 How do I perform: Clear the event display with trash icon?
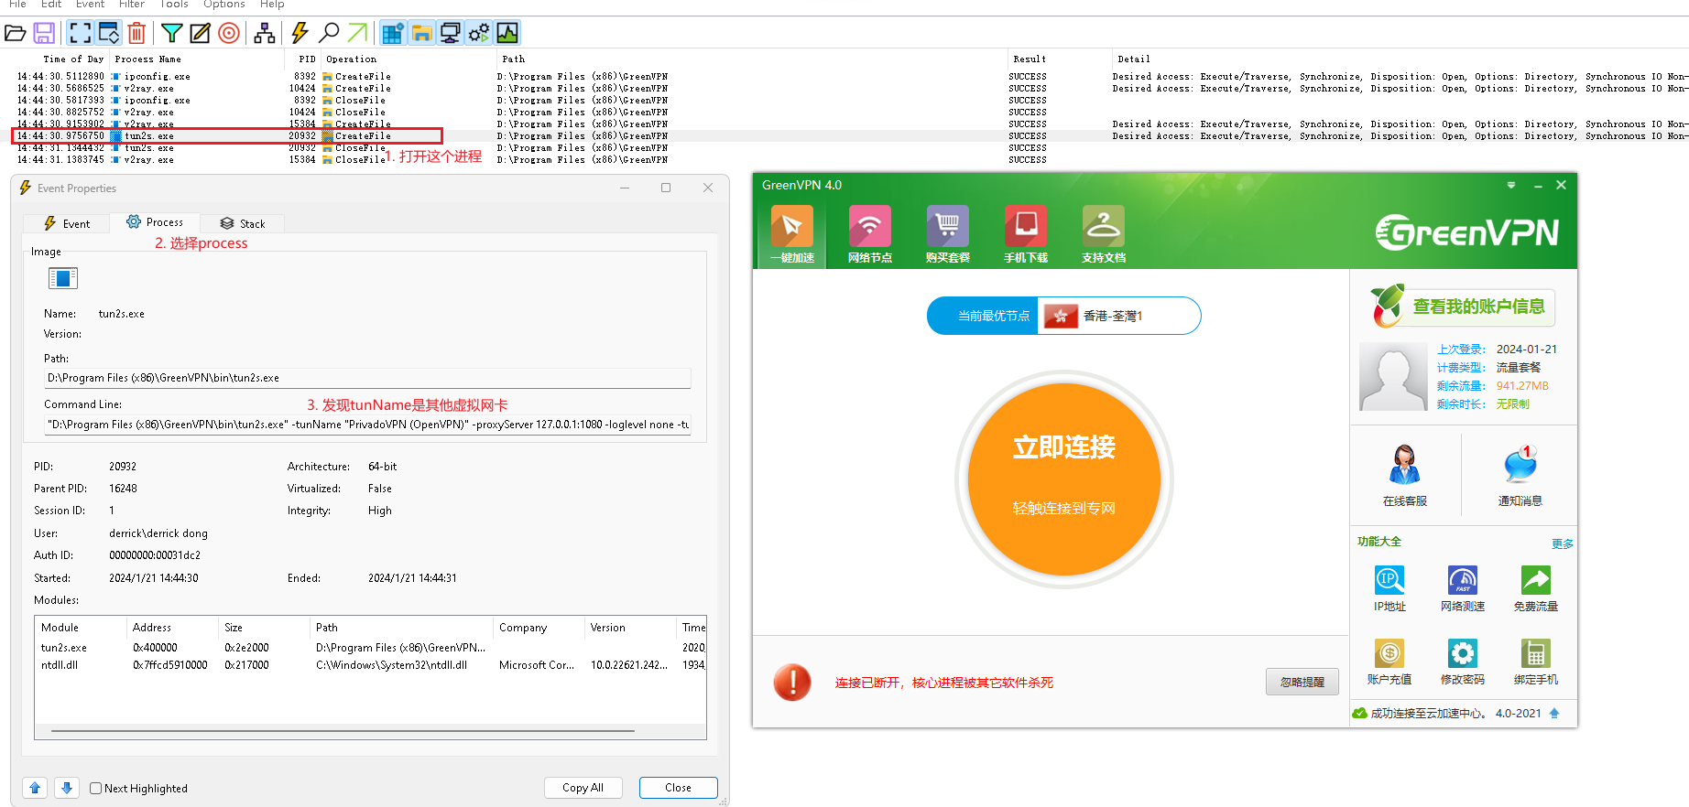(x=136, y=34)
